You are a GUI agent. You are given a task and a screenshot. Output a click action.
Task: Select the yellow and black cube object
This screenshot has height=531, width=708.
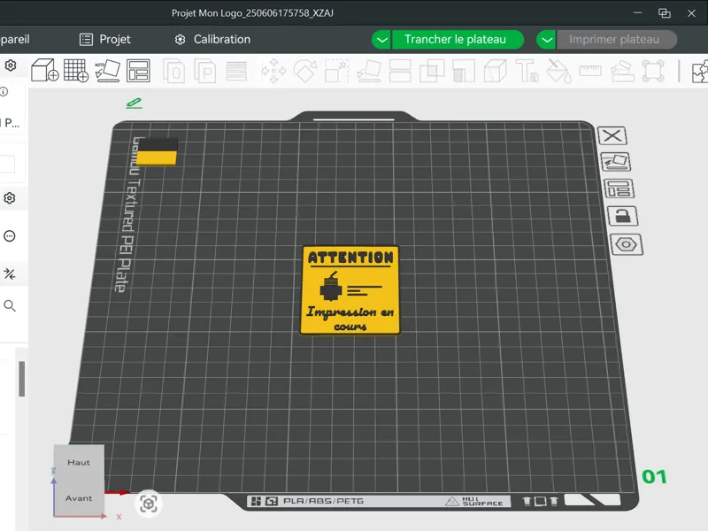click(x=157, y=152)
